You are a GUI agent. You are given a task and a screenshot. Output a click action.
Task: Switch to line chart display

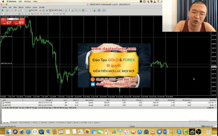coord(72,10)
